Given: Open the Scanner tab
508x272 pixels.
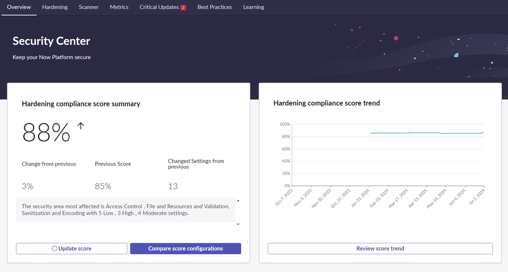Looking at the screenshot, I should (x=89, y=7).
